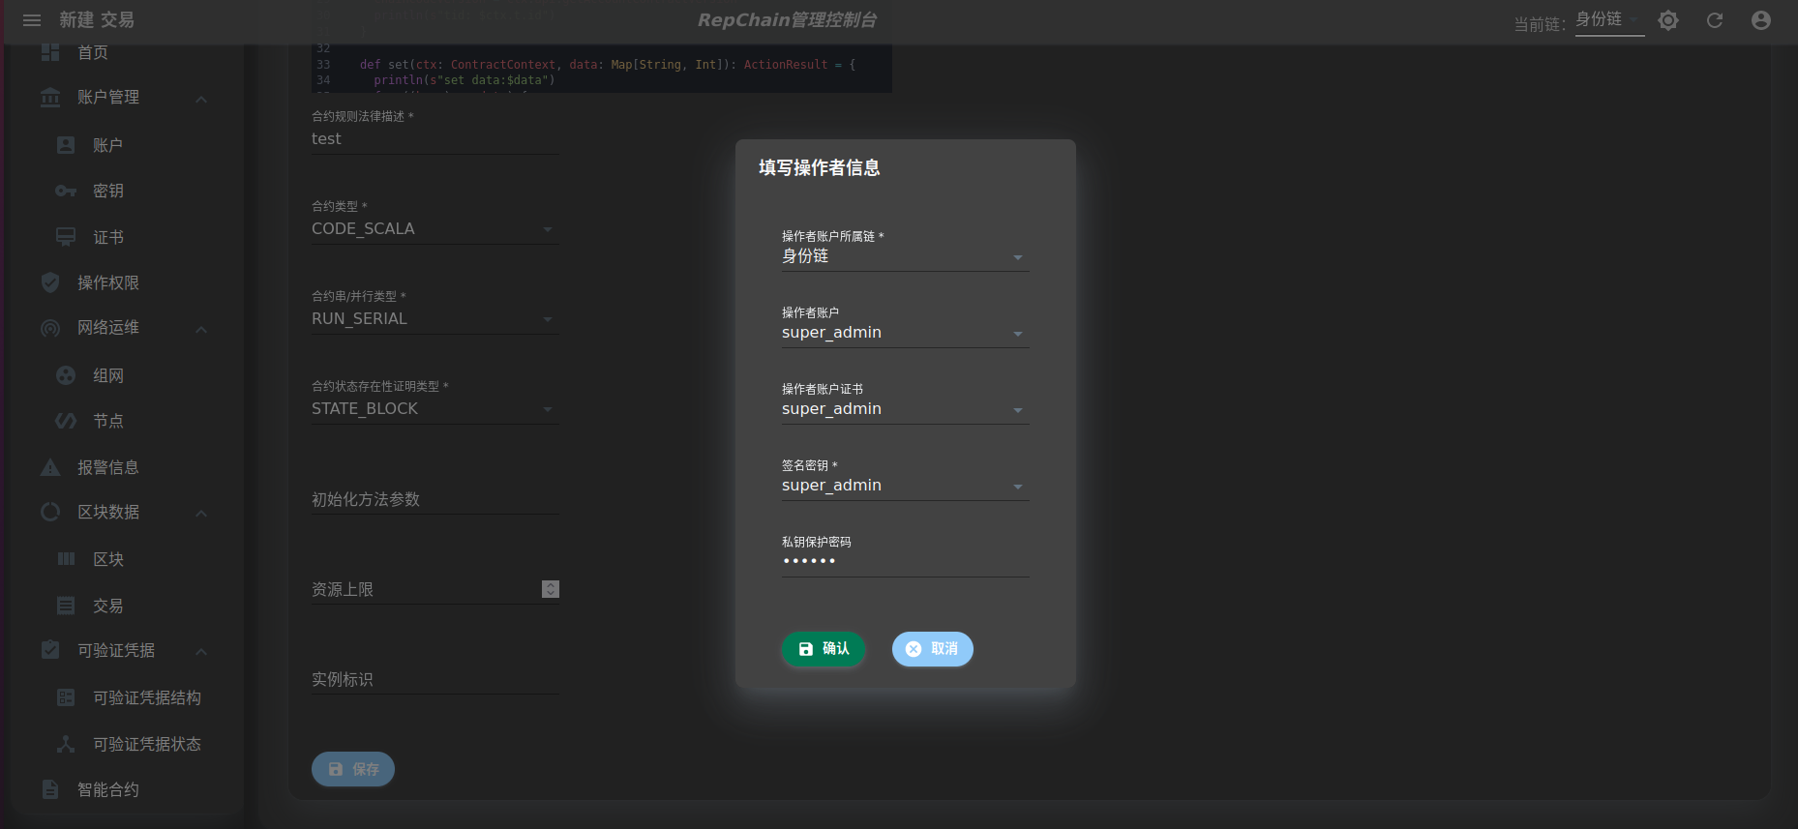Click the 可验证凭据状态 status icon

point(66,744)
